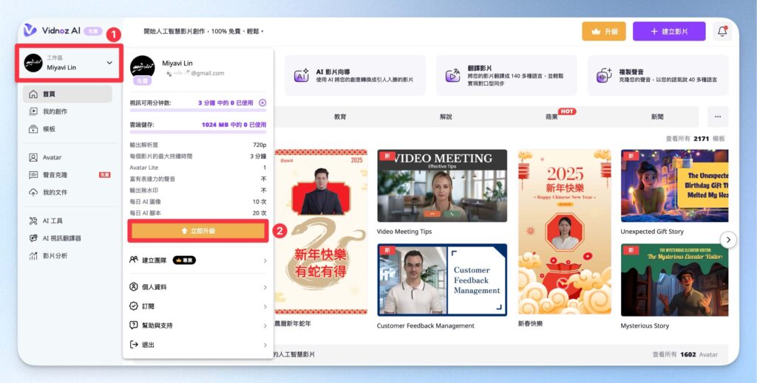Click the video minutes usage bar
This screenshot has width=757, height=383.
(x=198, y=110)
